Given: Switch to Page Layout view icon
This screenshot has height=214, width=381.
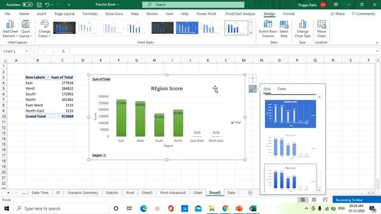Looking at the screenshot, I should pyautogui.click(x=314, y=200).
